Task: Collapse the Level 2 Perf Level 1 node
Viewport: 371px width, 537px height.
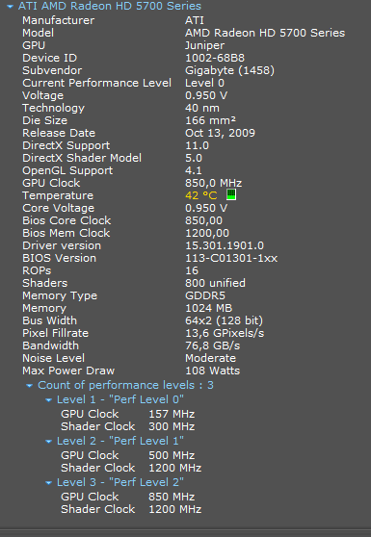Action: pyautogui.click(x=49, y=442)
